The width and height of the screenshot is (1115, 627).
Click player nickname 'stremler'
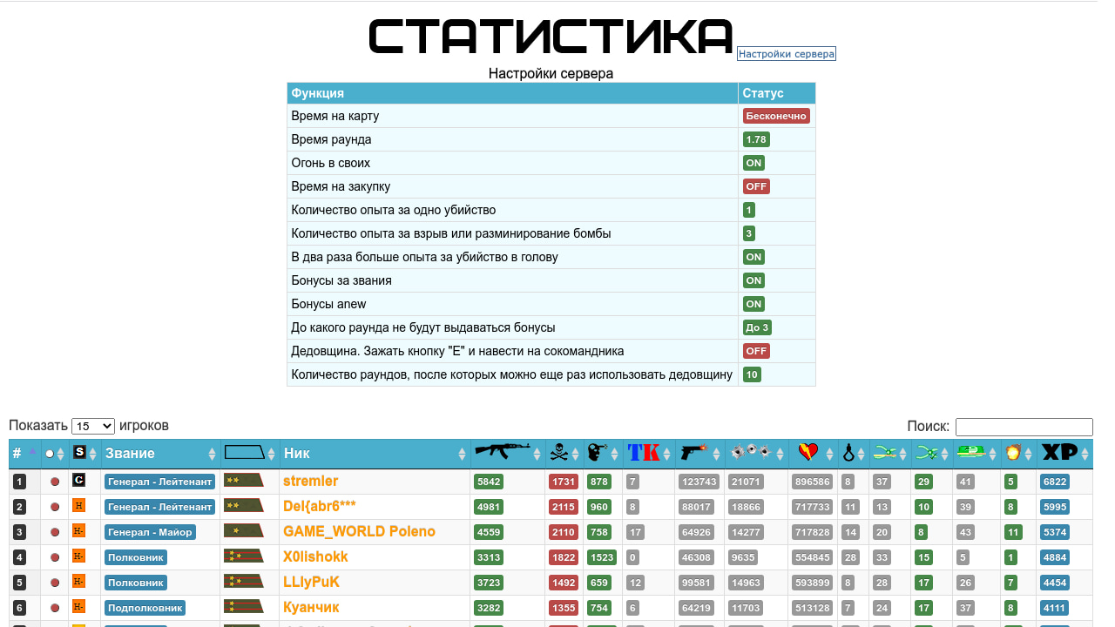pos(312,481)
